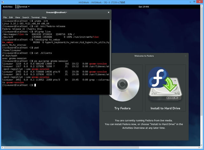Click the down arrow of remote desktop scrollbar
Viewport: 204px width, 150px height.
click(201, 145)
